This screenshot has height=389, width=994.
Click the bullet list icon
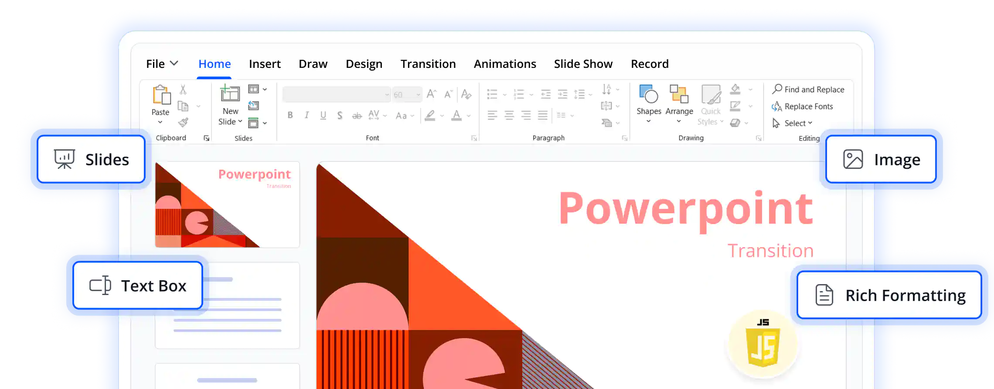tap(492, 94)
